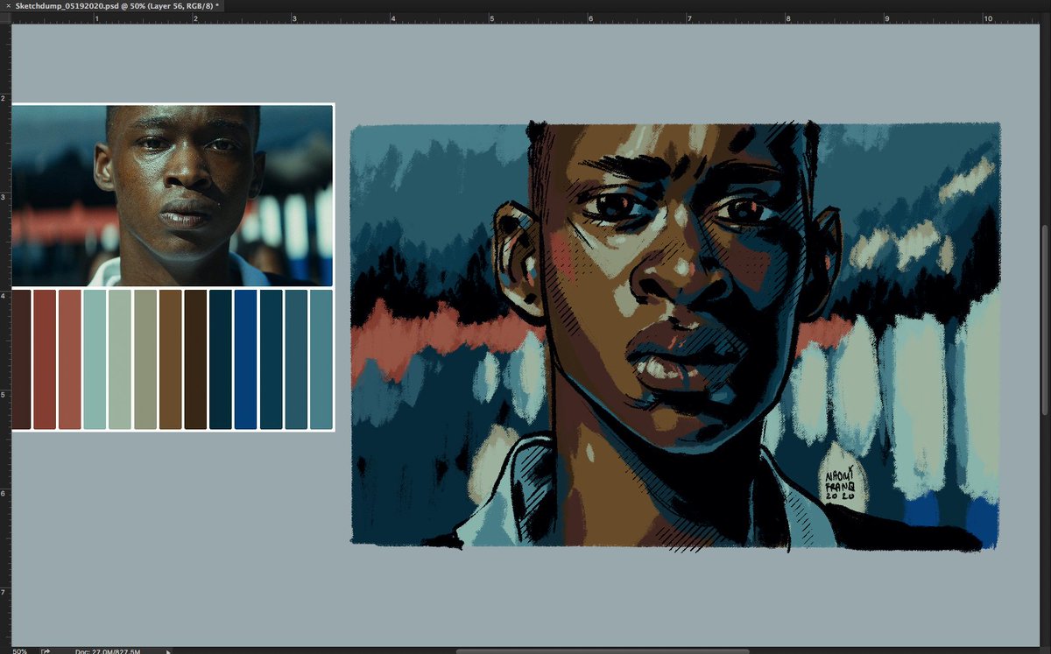Select the Sketchdump_05192020.psd document tab

click(117, 5)
